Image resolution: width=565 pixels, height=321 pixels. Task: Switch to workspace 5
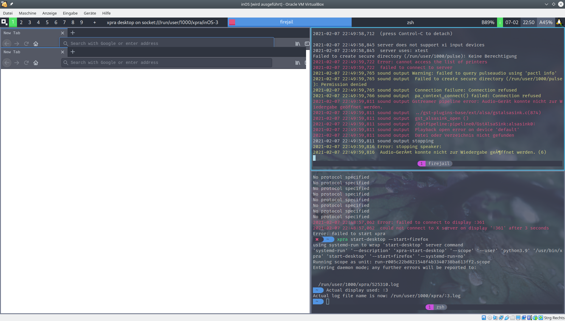(47, 22)
